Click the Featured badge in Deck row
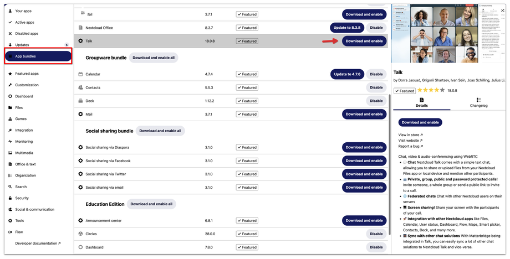This screenshot has width=510, height=259. 247,101
